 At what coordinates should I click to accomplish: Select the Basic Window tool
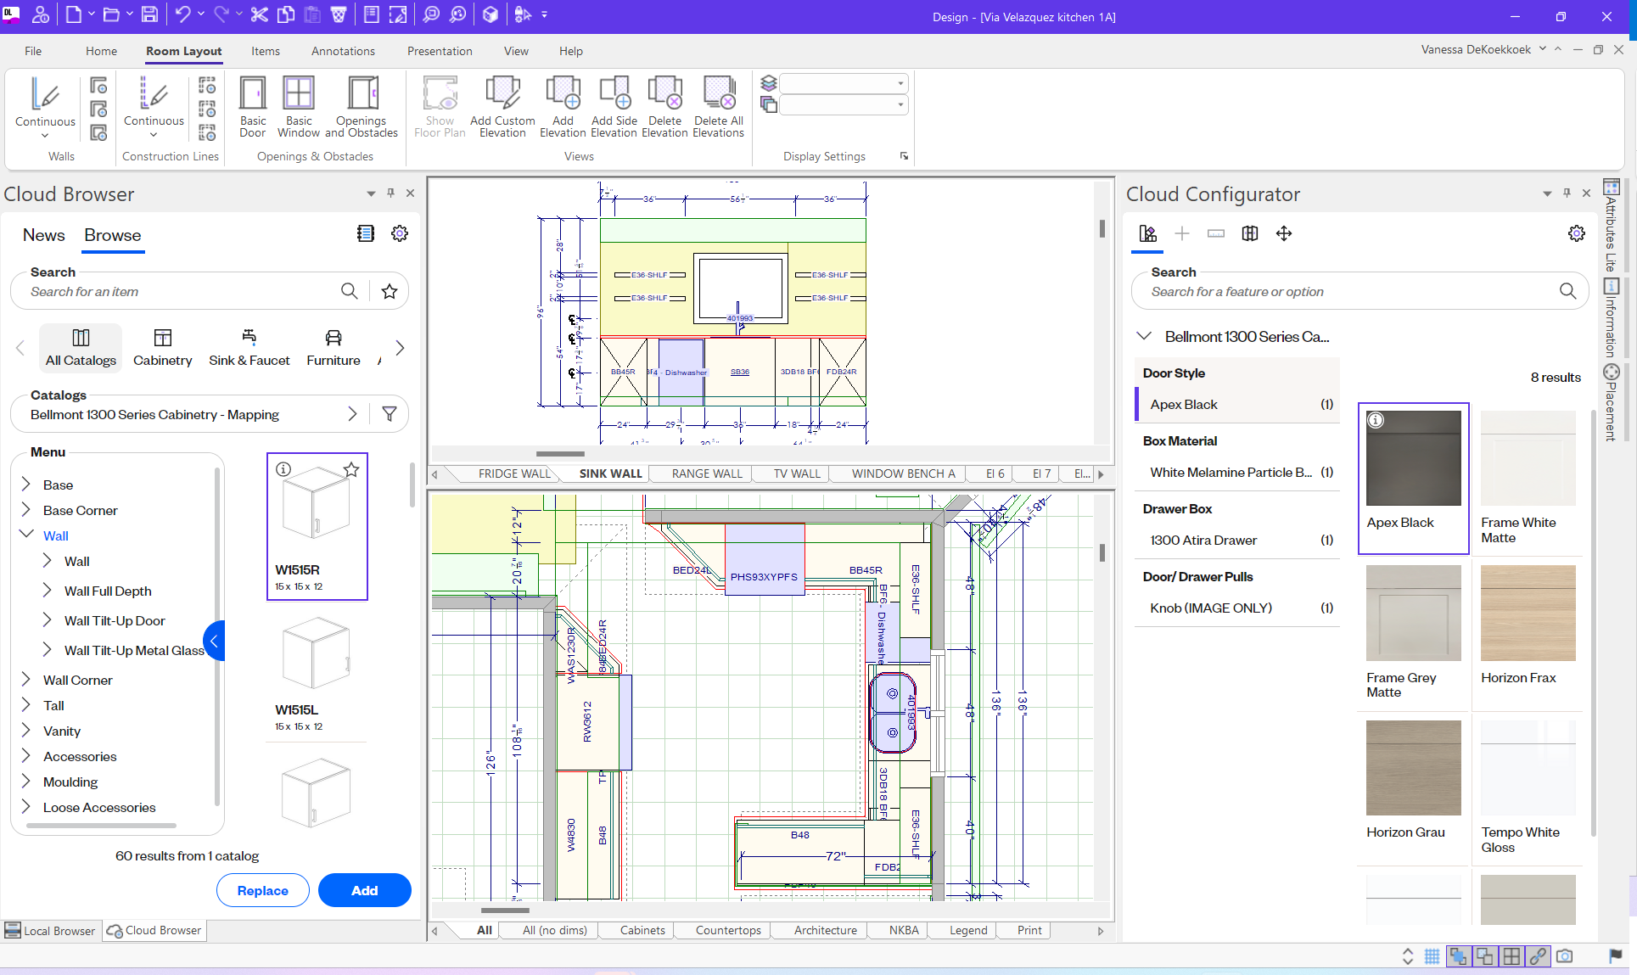[298, 106]
